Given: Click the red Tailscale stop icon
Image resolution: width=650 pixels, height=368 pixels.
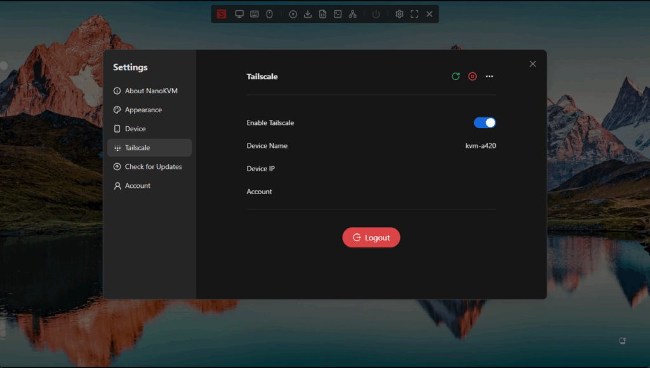Looking at the screenshot, I should click(472, 76).
